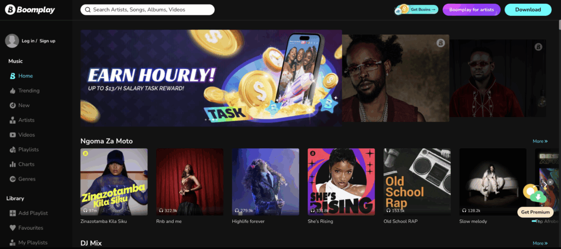This screenshot has height=249, width=561.
Task: Expand More for DJ Mix section
Action: (540, 244)
